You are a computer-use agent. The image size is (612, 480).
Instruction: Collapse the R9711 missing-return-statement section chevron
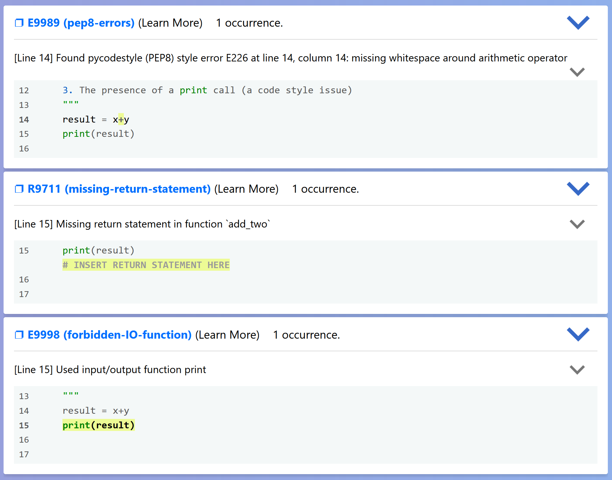coord(578,188)
